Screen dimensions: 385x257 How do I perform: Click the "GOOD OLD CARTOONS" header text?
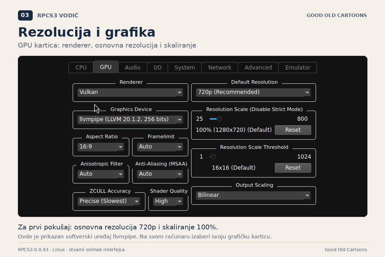click(337, 15)
